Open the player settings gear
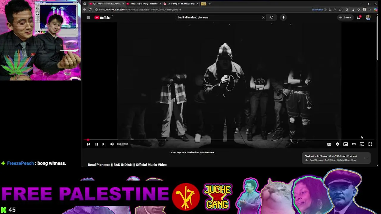Viewport: 381px width, 214px height. pos(337,144)
